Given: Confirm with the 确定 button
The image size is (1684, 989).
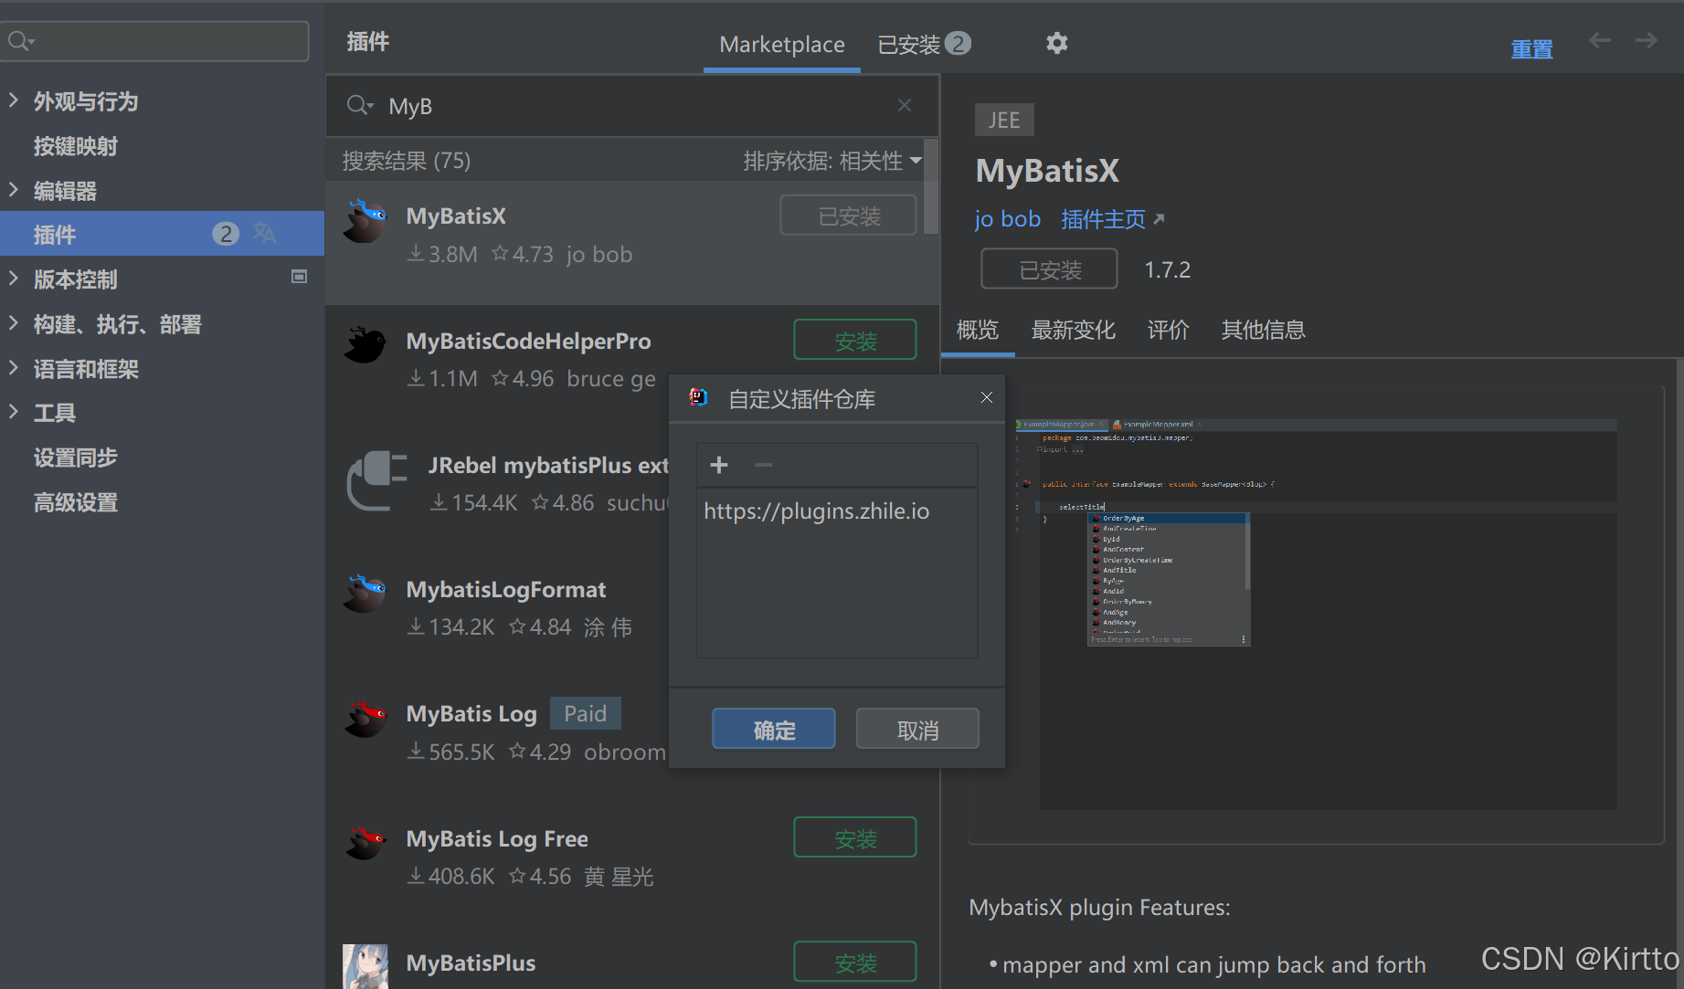Looking at the screenshot, I should tap(774, 730).
